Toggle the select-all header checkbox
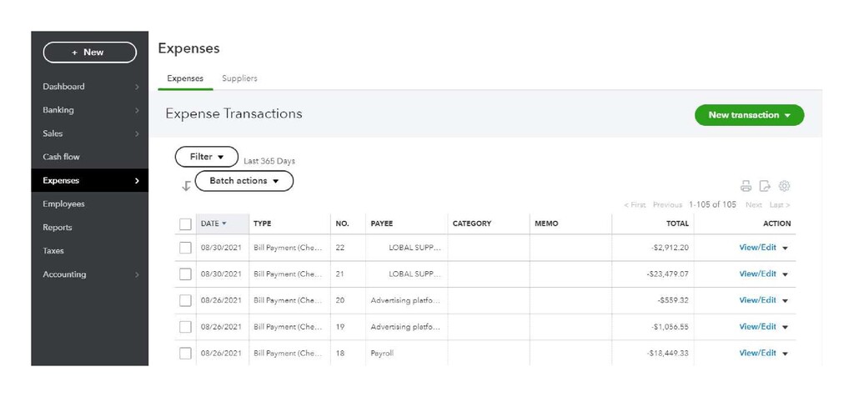The image size is (854, 397). coord(185,224)
